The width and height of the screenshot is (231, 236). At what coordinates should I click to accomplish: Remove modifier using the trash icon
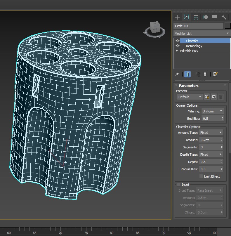point(205,74)
